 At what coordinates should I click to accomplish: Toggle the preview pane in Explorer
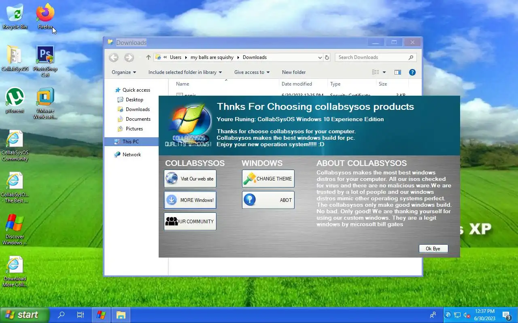click(398, 72)
